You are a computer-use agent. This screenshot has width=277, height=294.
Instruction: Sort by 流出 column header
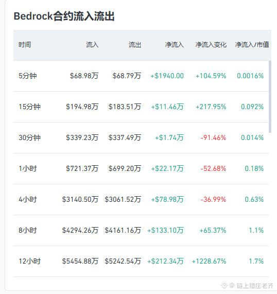pos(135,45)
